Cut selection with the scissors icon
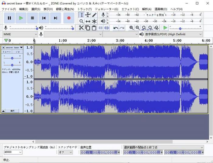The height and width of the screenshot is (163, 213). pyautogui.click(x=81, y=28)
